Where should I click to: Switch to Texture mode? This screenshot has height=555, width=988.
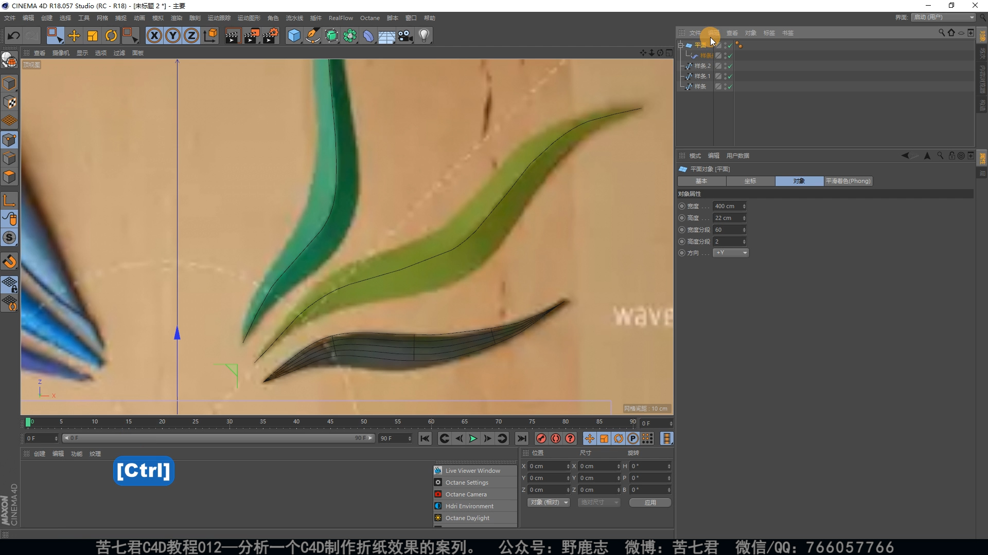(9, 102)
